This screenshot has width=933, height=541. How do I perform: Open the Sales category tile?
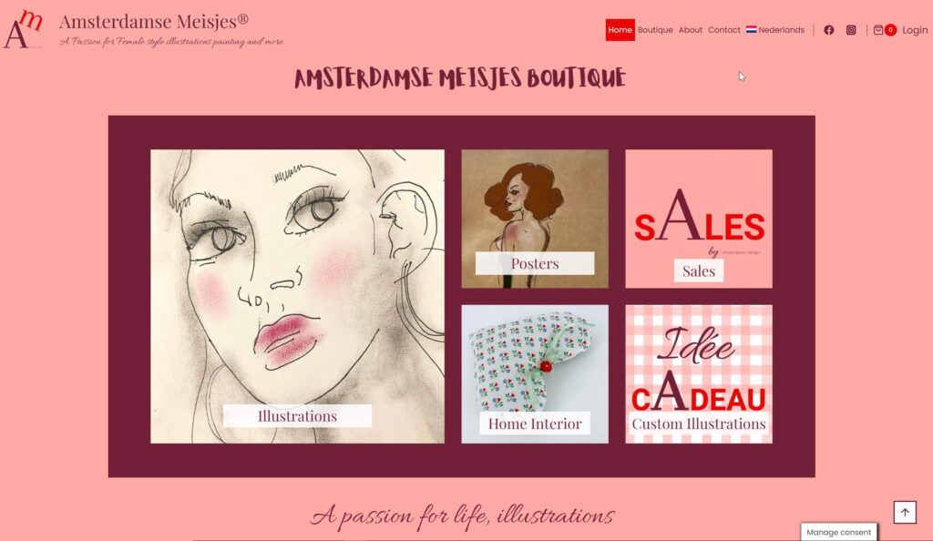pyautogui.click(x=699, y=219)
